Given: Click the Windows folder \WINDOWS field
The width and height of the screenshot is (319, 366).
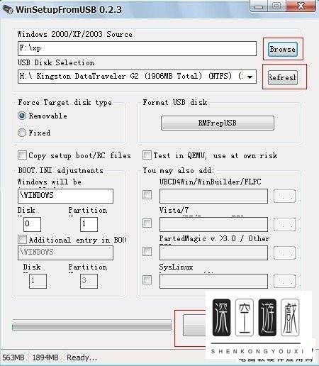Looking at the screenshot, I should [x=65, y=196].
